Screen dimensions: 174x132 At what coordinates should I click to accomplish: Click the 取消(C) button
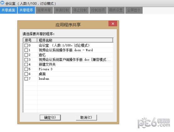86,118
